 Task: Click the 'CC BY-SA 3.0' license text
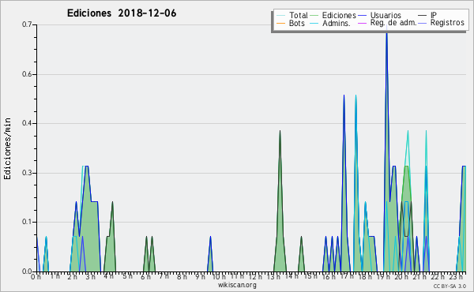[x=450, y=286]
